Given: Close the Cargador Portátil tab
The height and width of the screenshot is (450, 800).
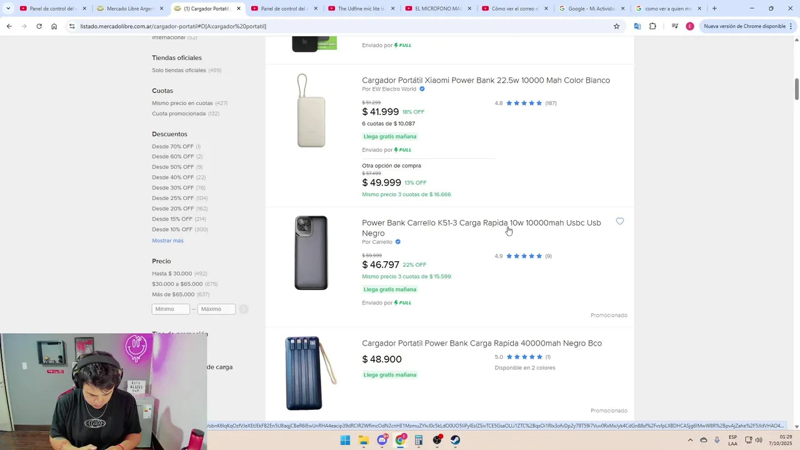Looking at the screenshot, I should [239, 9].
